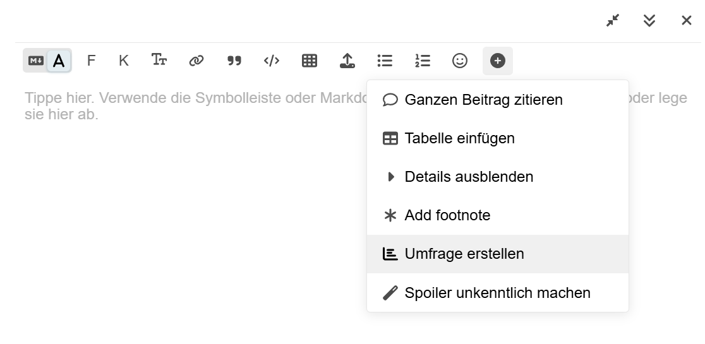
Task: Open the heading text size tool
Action: [x=159, y=61]
